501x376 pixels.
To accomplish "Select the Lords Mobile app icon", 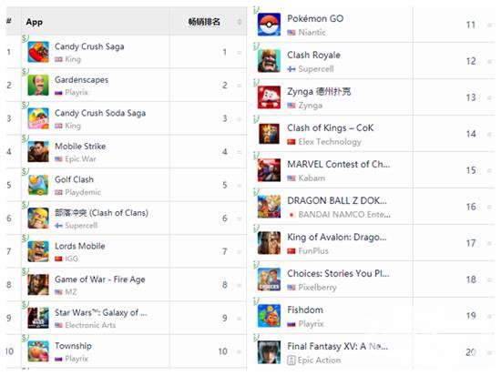I will [x=38, y=251].
